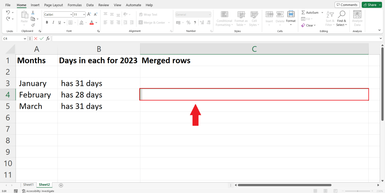Image resolution: width=385 pixels, height=193 pixels.
Task: Open the Formulas menu
Action: 74,5
